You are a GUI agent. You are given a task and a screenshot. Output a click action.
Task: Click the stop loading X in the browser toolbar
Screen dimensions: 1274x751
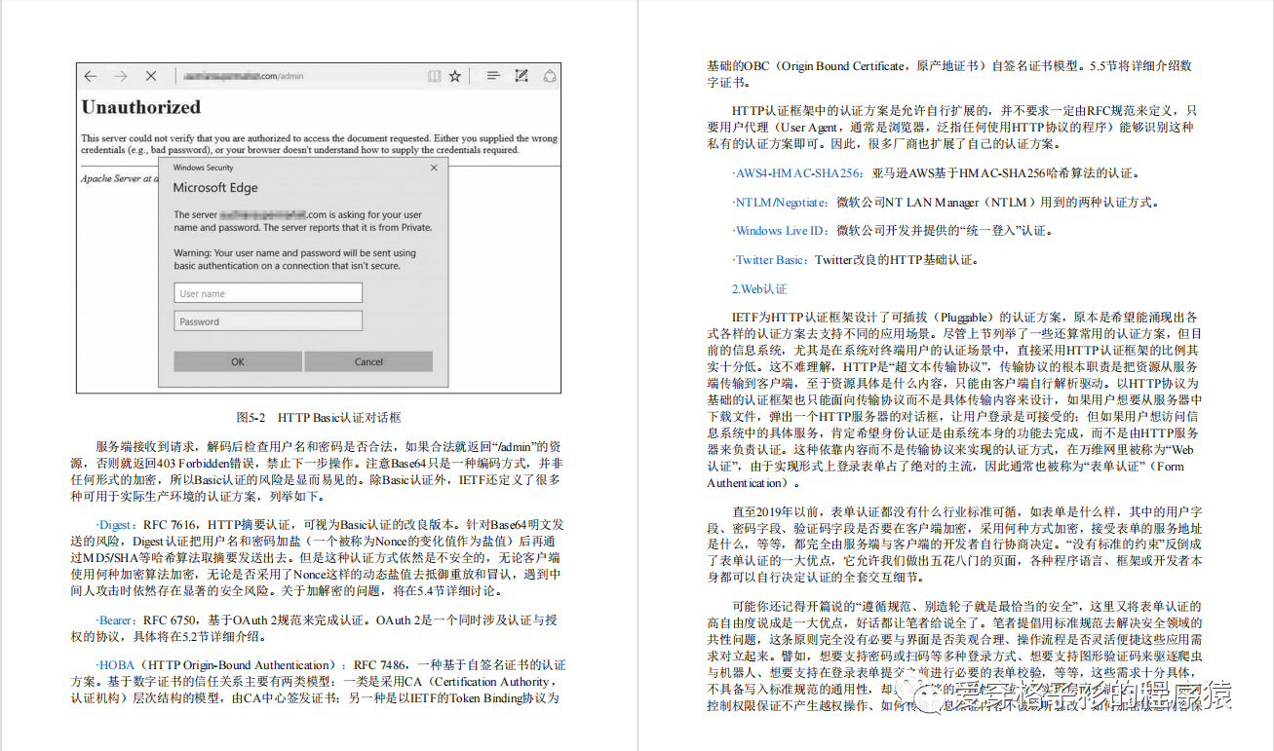click(x=150, y=76)
